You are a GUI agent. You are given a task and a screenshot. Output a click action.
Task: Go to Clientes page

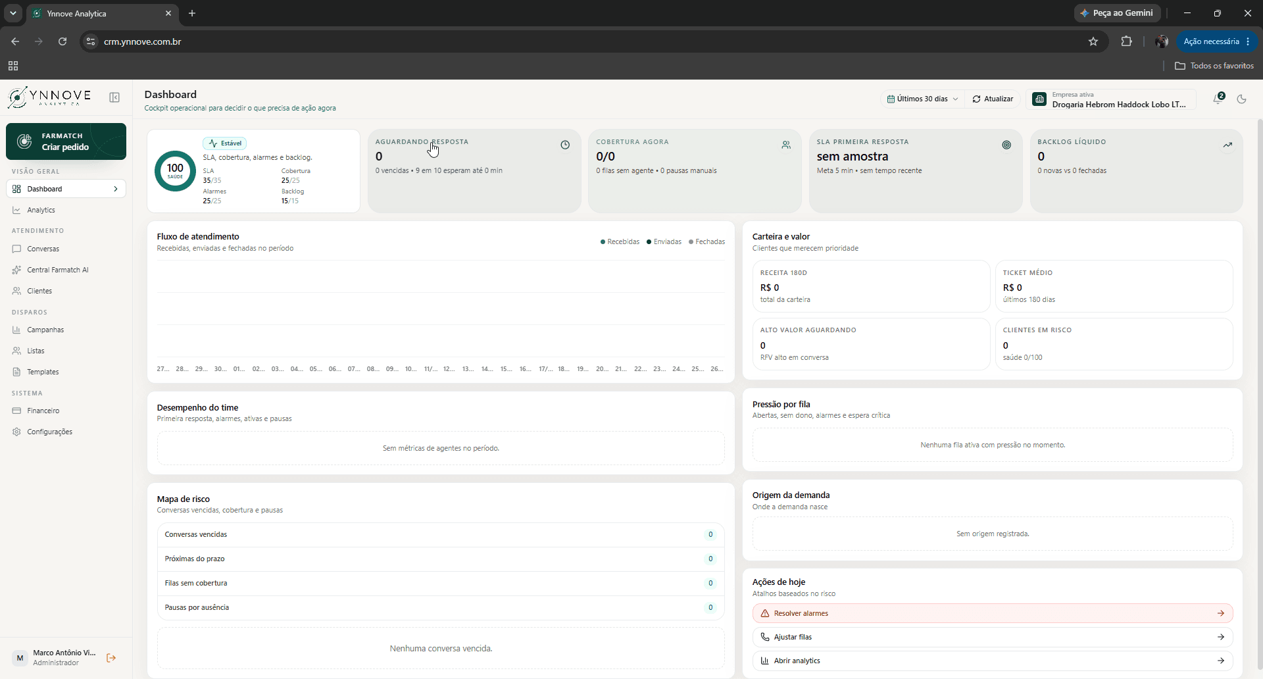coord(66,291)
